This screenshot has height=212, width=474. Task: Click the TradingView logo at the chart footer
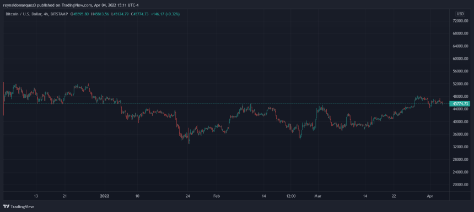click(x=18, y=207)
